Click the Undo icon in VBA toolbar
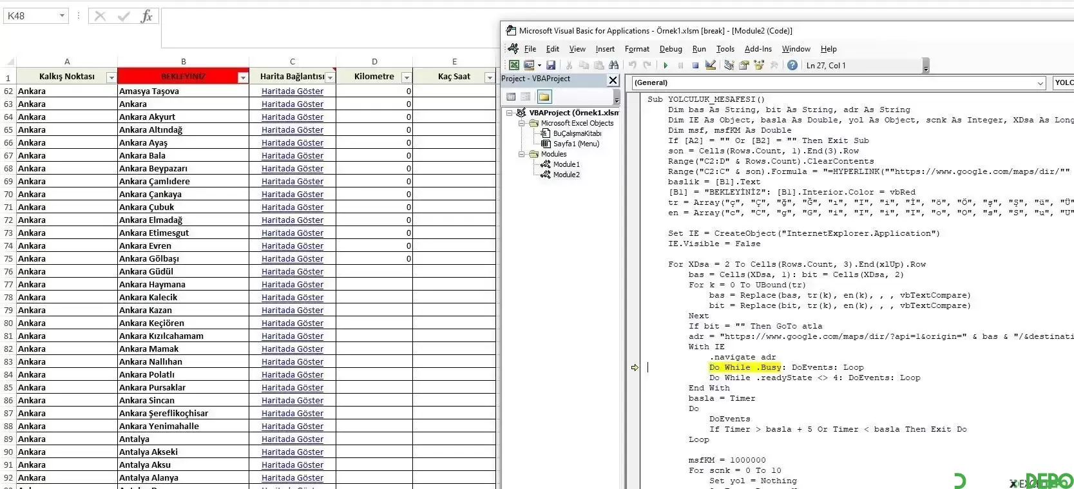The image size is (1074, 489). click(632, 65)
